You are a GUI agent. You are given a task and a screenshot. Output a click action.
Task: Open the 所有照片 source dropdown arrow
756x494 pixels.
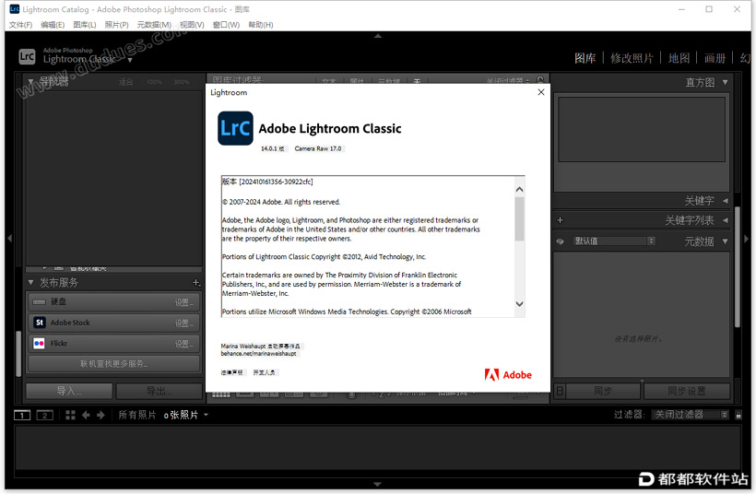[207, 415]
